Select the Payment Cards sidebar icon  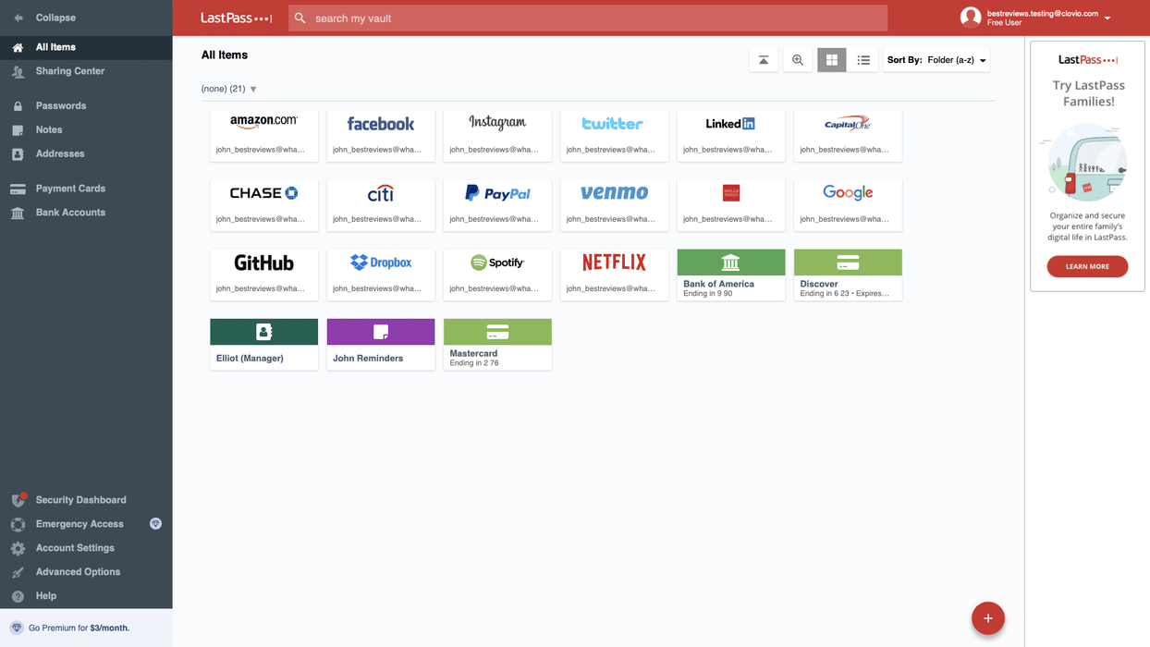(x=18, y=188)
